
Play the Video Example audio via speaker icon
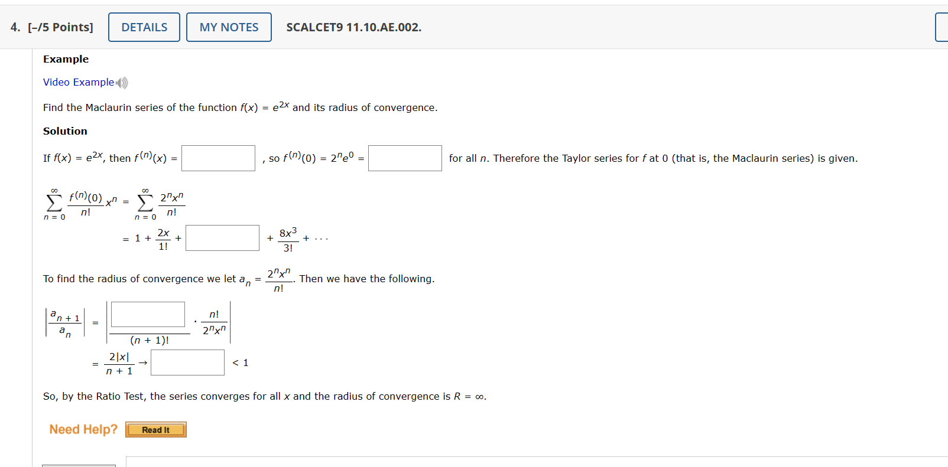[x=122, y=83]
